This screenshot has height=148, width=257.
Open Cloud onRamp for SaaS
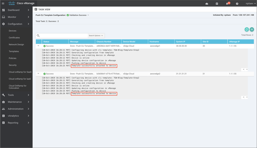(x=20, y=72)
